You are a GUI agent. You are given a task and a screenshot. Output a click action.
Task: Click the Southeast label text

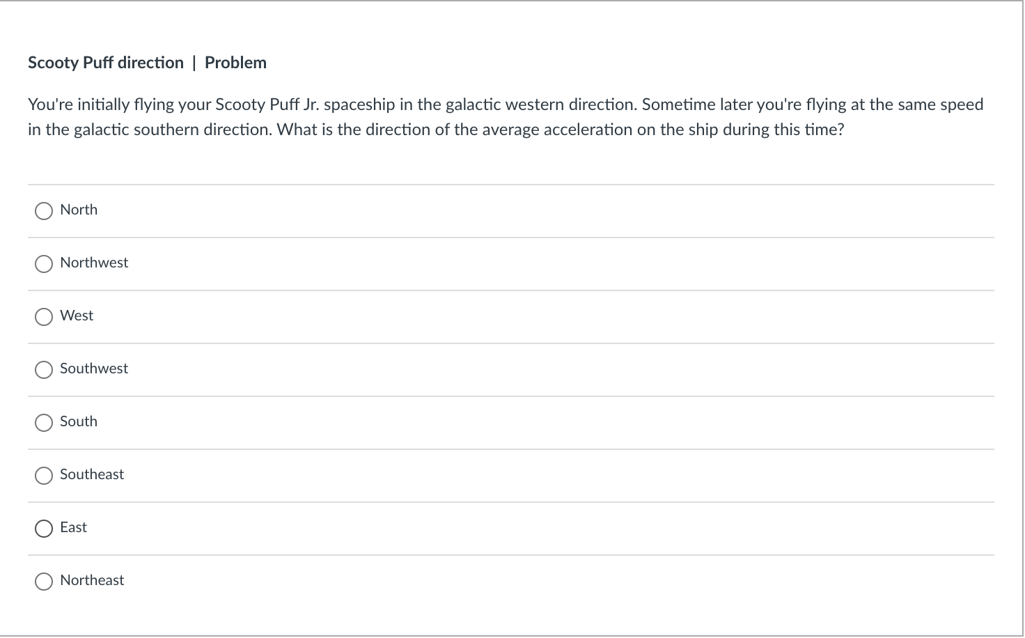point(91,474)
